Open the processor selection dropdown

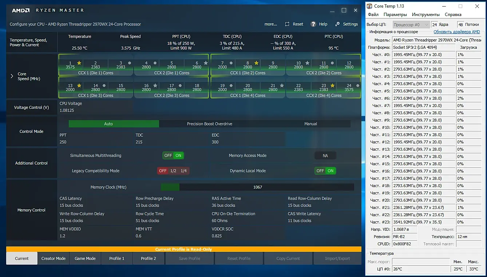click(411, 25)
